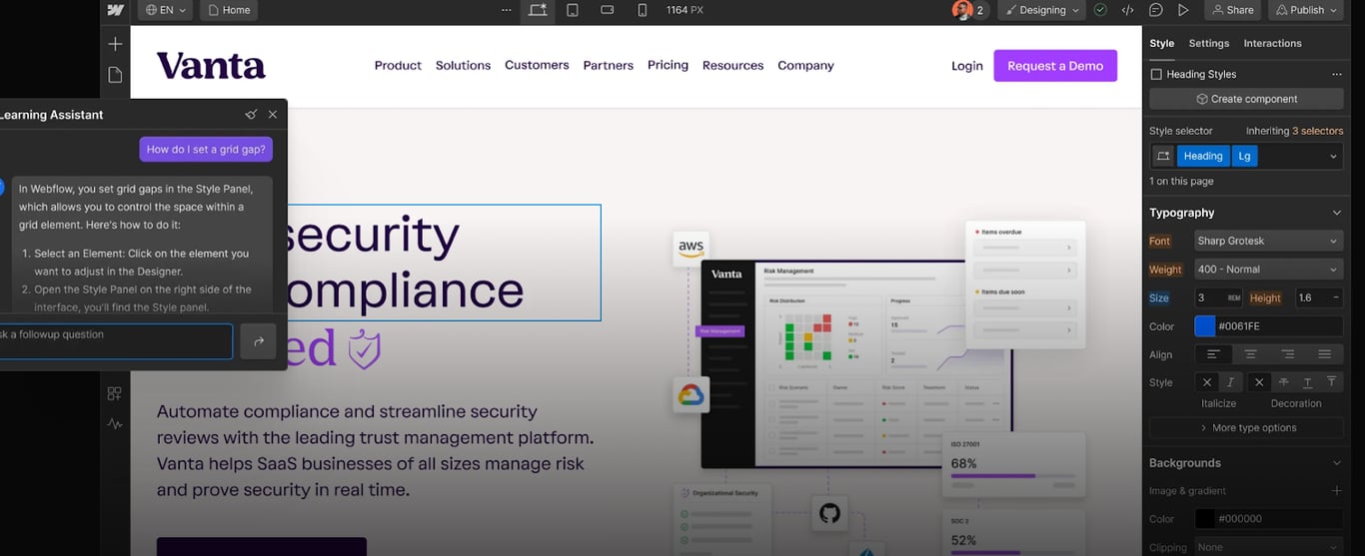This screenshot has height=556, width=1365.
Task: Switch to the Interactions tab
Action: click(x=1272, y=43)
